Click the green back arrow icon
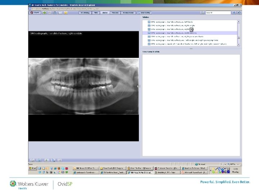The height and width of the screenshot is (194, 259). [x=44, y=13]
